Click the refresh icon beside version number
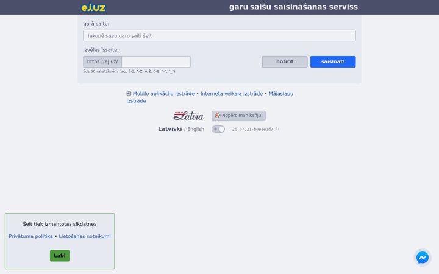This screenshot has height=274, width=439. [277, 129]
